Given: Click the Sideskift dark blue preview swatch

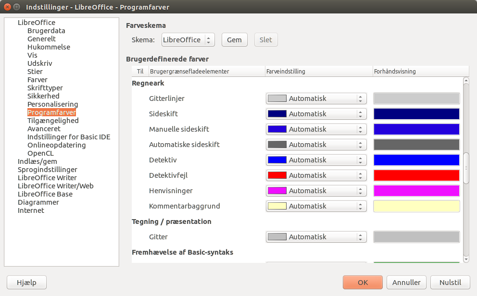Looking at the screenshot, I should pyautogui.click(x=416, y=114).
